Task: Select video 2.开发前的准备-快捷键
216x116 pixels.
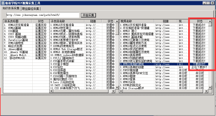Action: [x=164, y=28]
